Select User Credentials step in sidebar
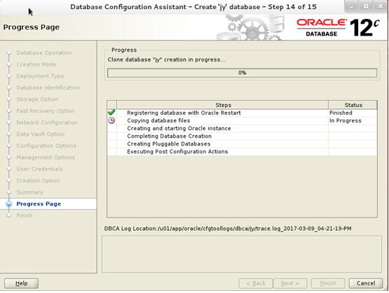The image size is (389, 293). pyautogui.click(x=39, y=169)
